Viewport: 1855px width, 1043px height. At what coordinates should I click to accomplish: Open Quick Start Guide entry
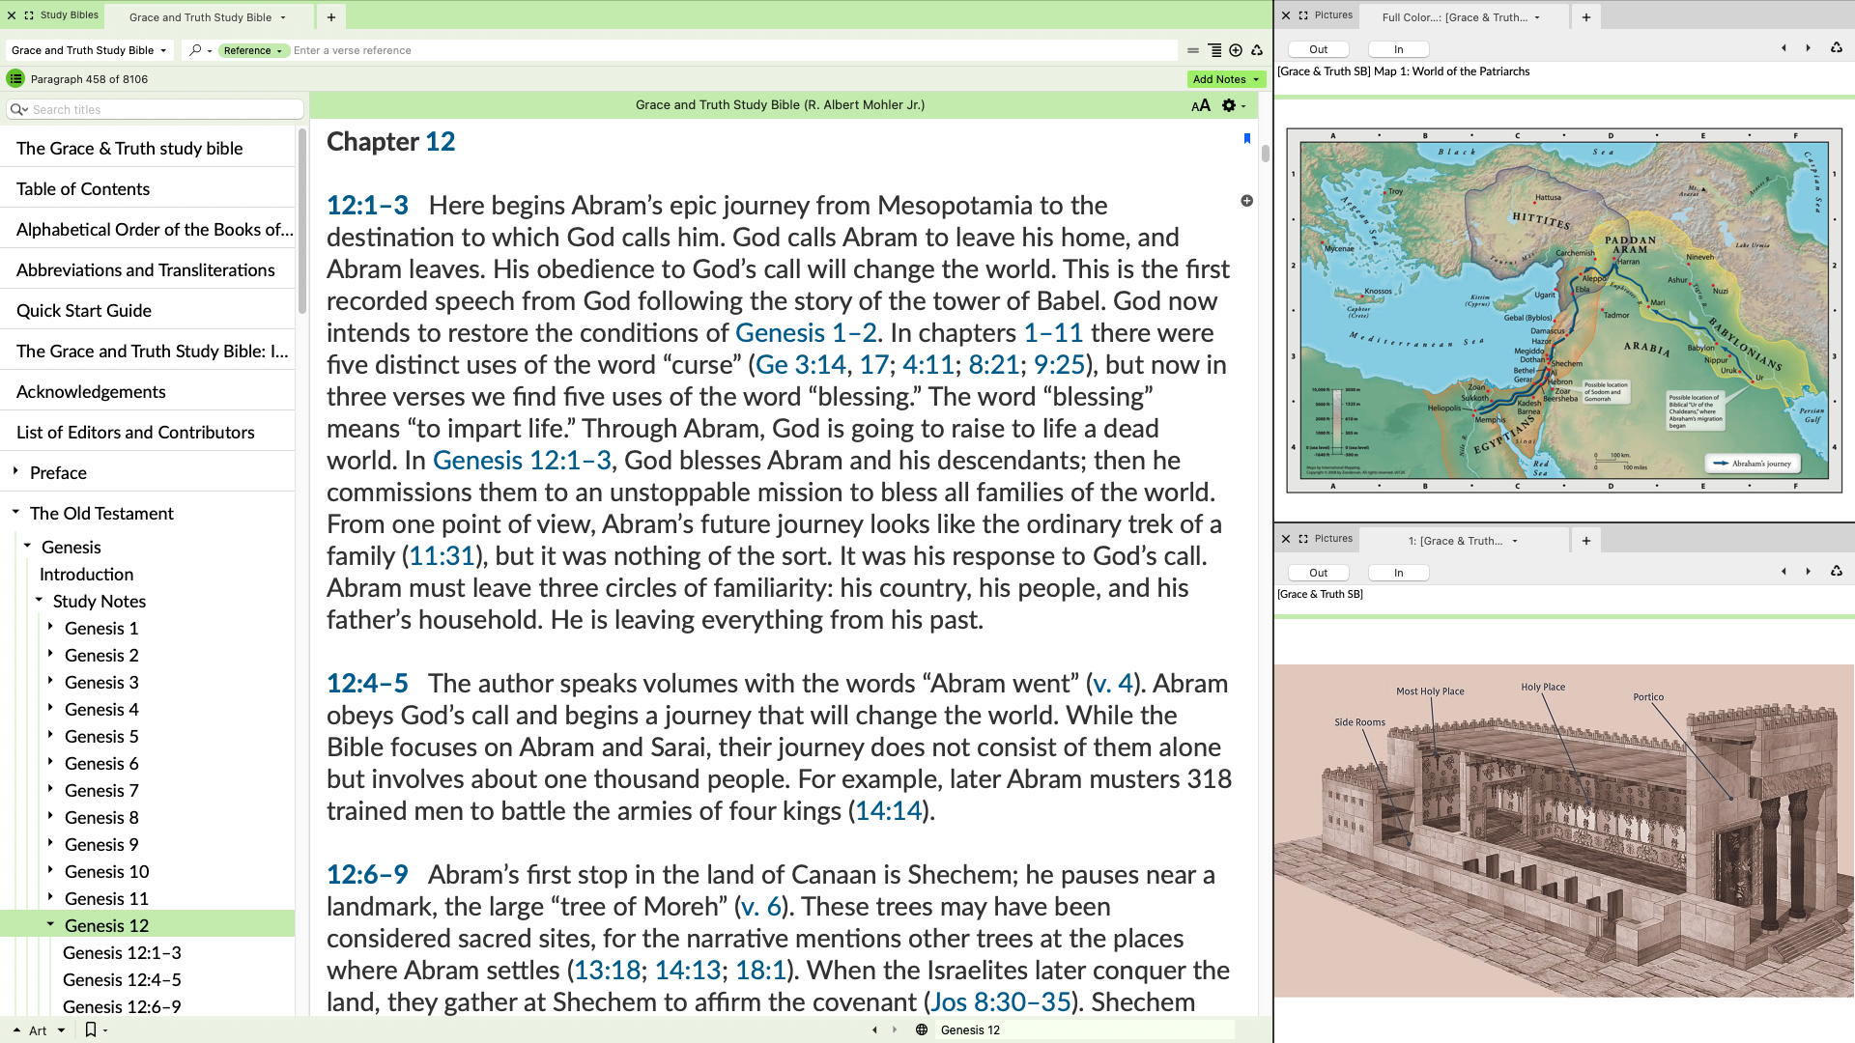click(x=84, y=310)
